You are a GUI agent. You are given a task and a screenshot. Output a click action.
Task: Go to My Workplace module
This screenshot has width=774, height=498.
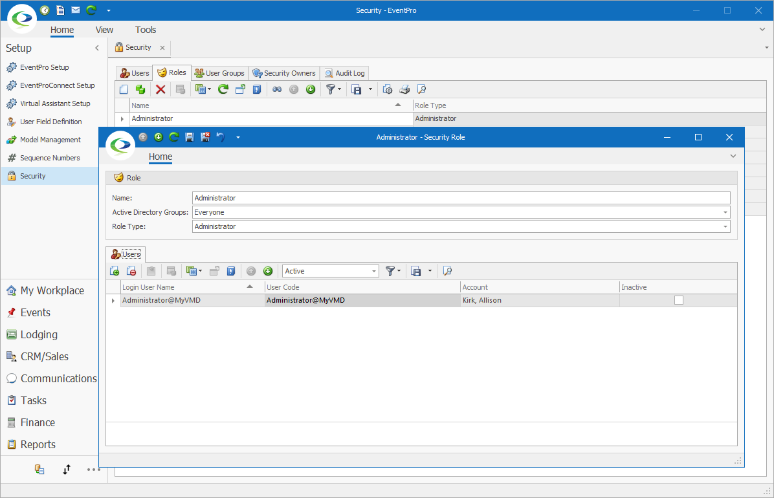(x=52, y=290)
